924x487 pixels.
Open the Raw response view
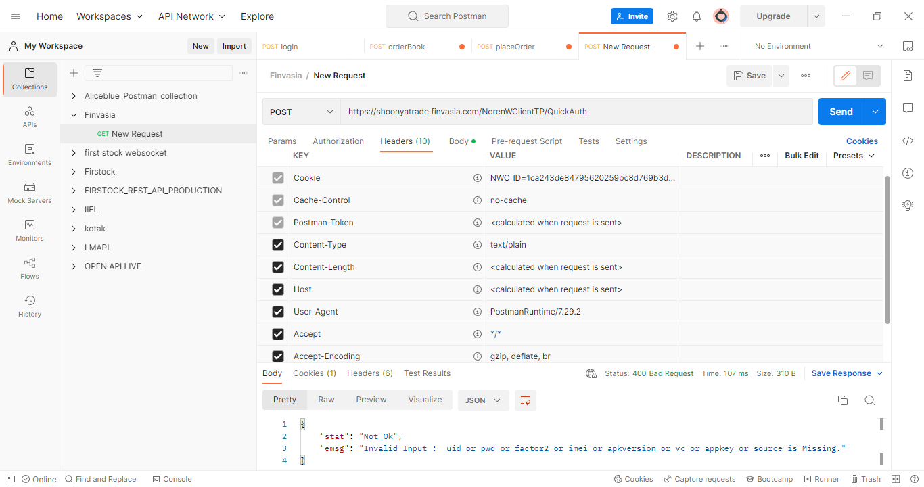point(326,400)
